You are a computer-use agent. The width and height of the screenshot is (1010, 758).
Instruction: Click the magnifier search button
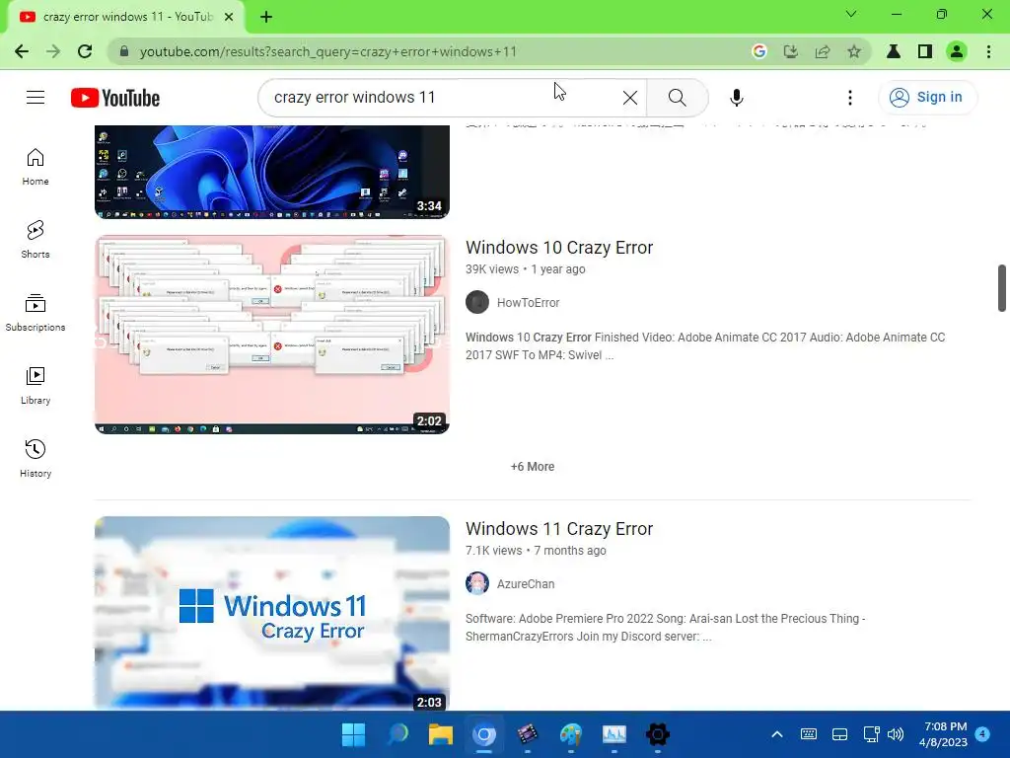coord(677,98)
